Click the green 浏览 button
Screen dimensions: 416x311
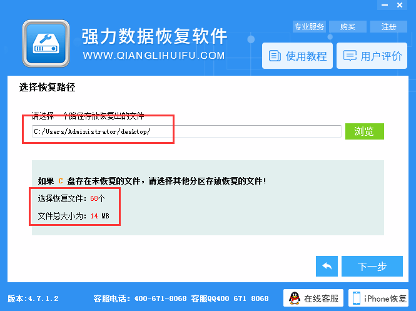click(364, 131)
